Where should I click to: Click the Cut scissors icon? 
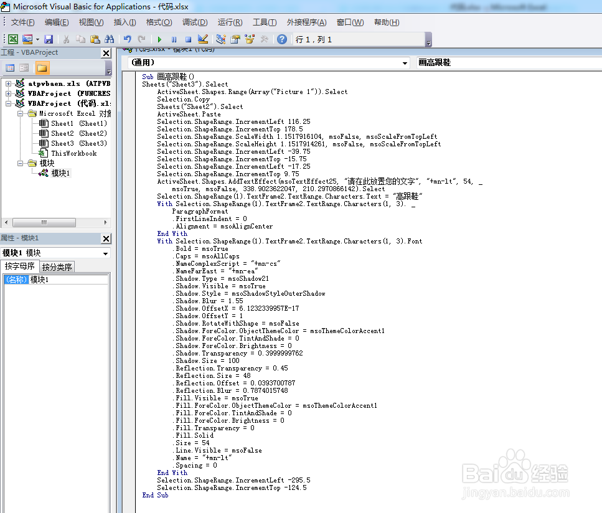click(x=66, y=39)
